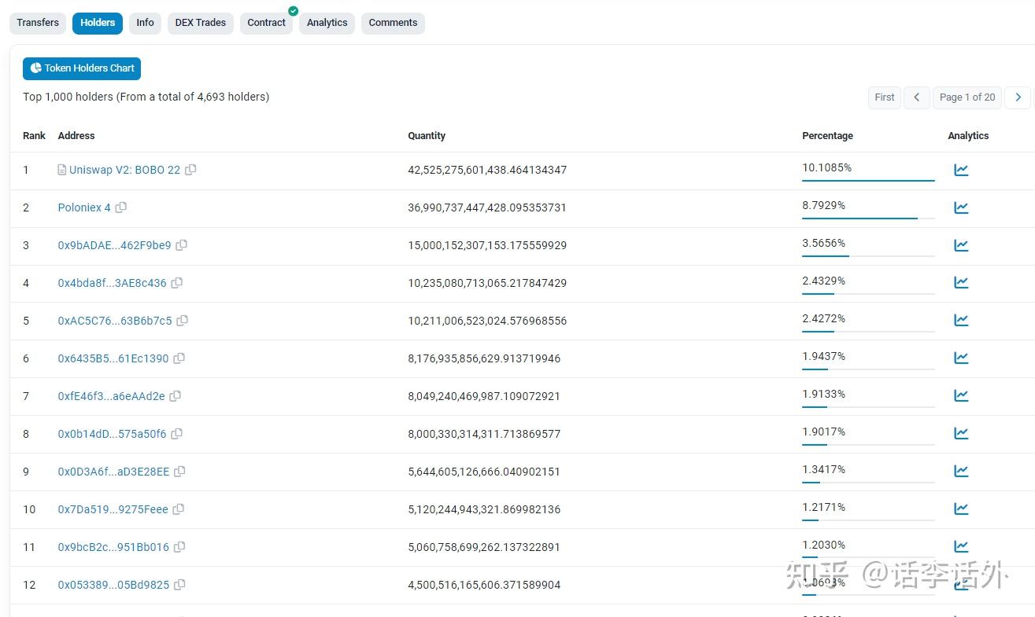Copy address 0x0b14dD...575a50f6
Screen dimensions: 1035x617
177,434
